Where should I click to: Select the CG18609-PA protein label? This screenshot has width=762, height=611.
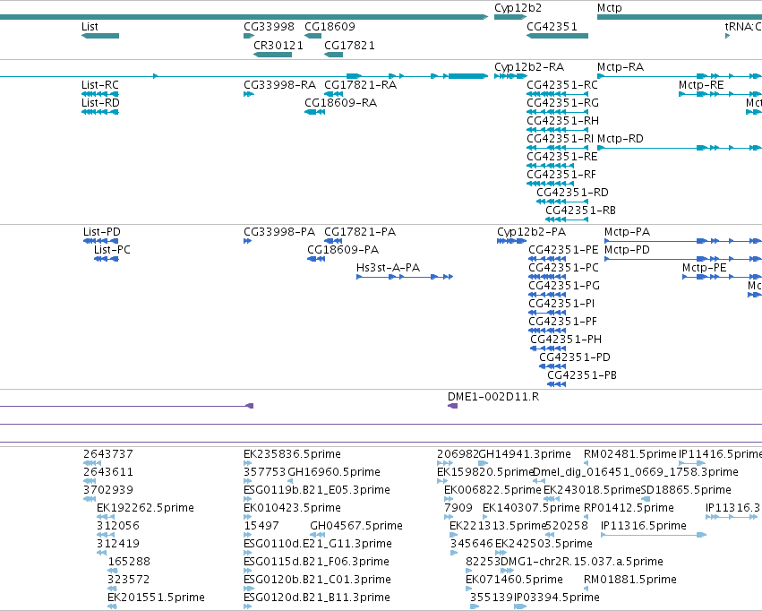pos(343,250)
